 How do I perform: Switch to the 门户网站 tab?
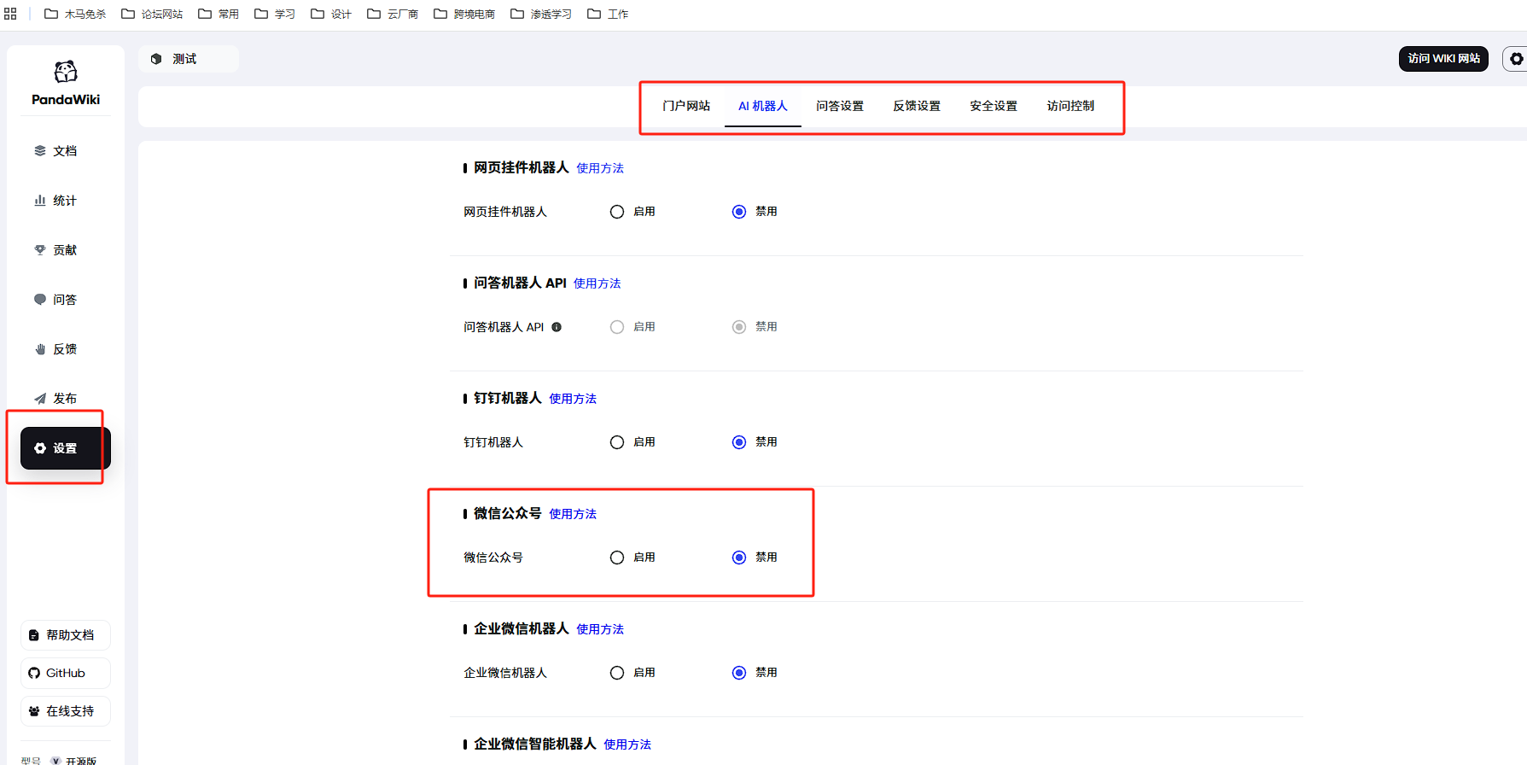pyautogui.click(x=686, y=106)
